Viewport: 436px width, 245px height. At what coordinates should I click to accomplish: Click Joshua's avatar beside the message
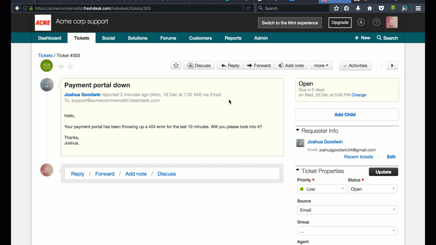point(47,85)
